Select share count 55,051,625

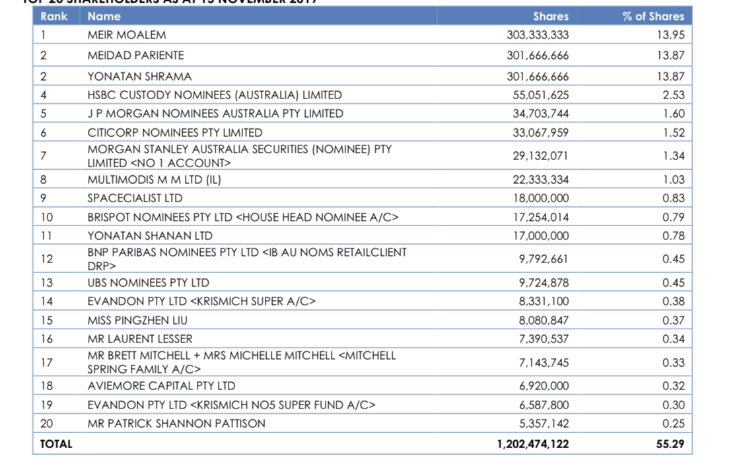(x=541, y=95)
